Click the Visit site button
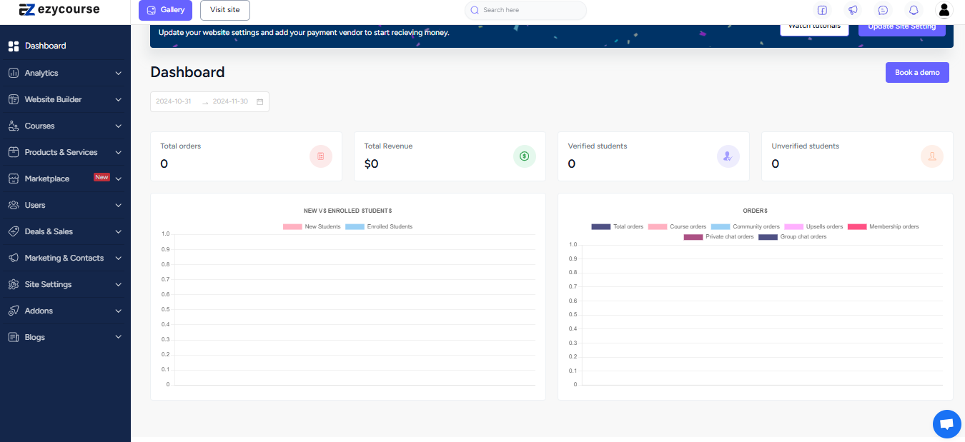The height and width of the screenshot is (442, 965). pos(225,10)
